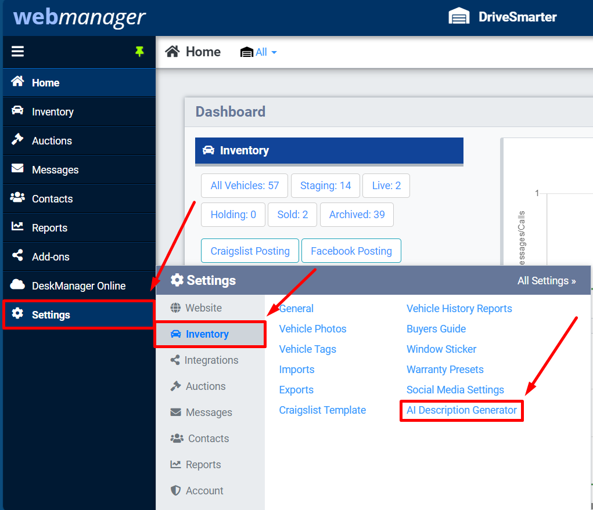Unpin the sidebar via the green pin icon
This screenshot has width=593, height=510.
139,52
